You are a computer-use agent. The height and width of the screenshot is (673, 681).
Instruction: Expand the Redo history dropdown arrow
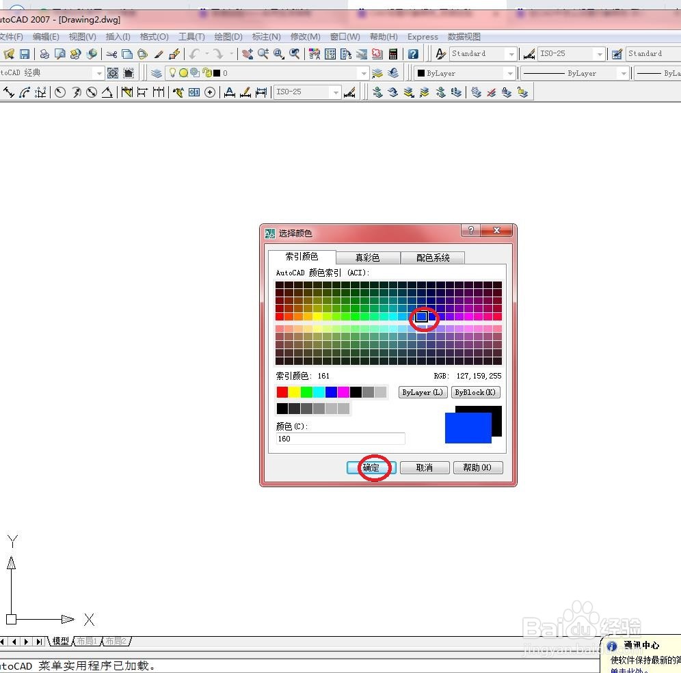(x=232, y=54)
